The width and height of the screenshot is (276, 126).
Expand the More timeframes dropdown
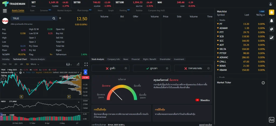pyautogui.click(x=35, y=64)
